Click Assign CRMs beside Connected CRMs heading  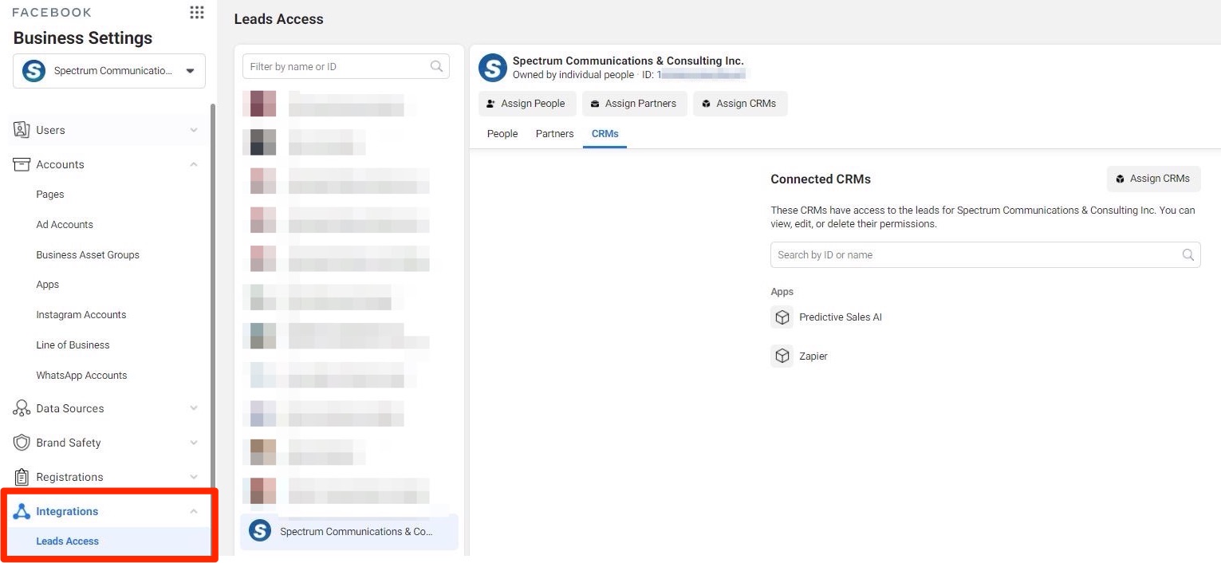coord(1152,179)
